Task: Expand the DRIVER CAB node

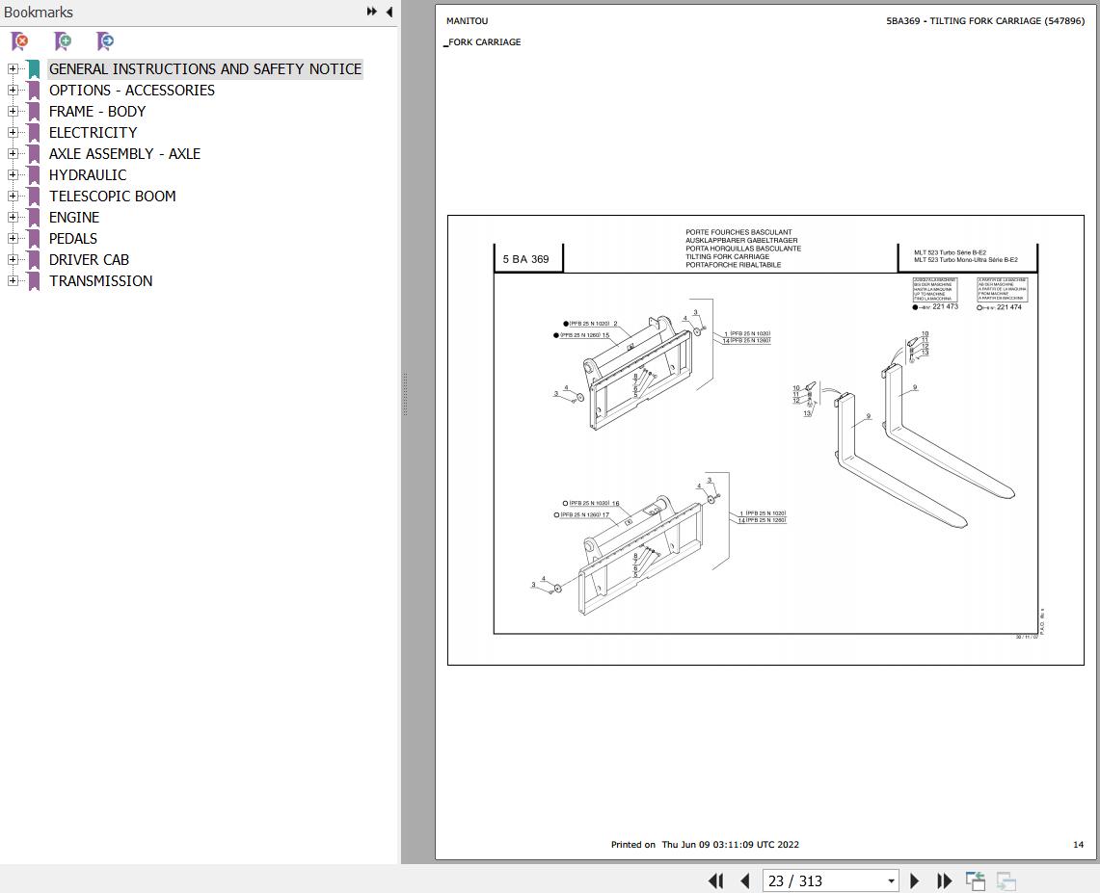Action: [x=13, y=259]
